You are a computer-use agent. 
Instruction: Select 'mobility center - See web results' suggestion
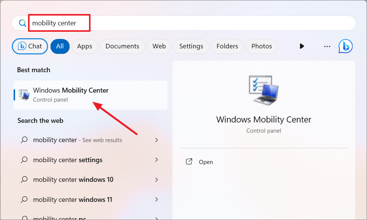[x=91, y=140]
